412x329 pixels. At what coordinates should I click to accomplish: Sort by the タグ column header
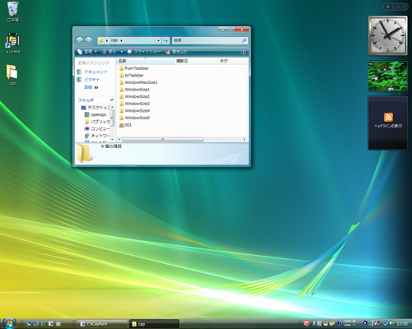click(232, 61)
